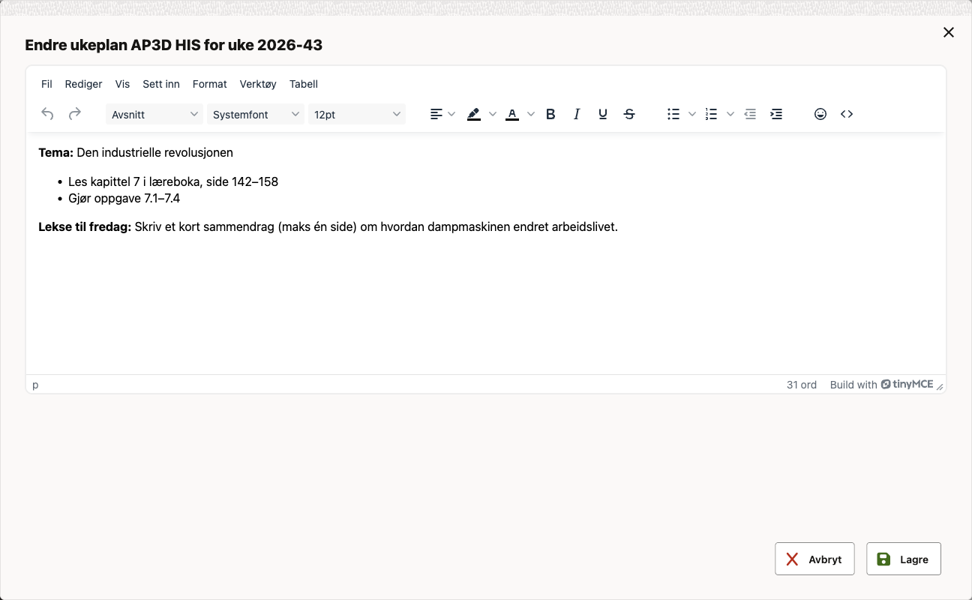The width and height of the screenshot is (972, 600).
Task: Decrease paragraph indent
Action: point(750,114)
